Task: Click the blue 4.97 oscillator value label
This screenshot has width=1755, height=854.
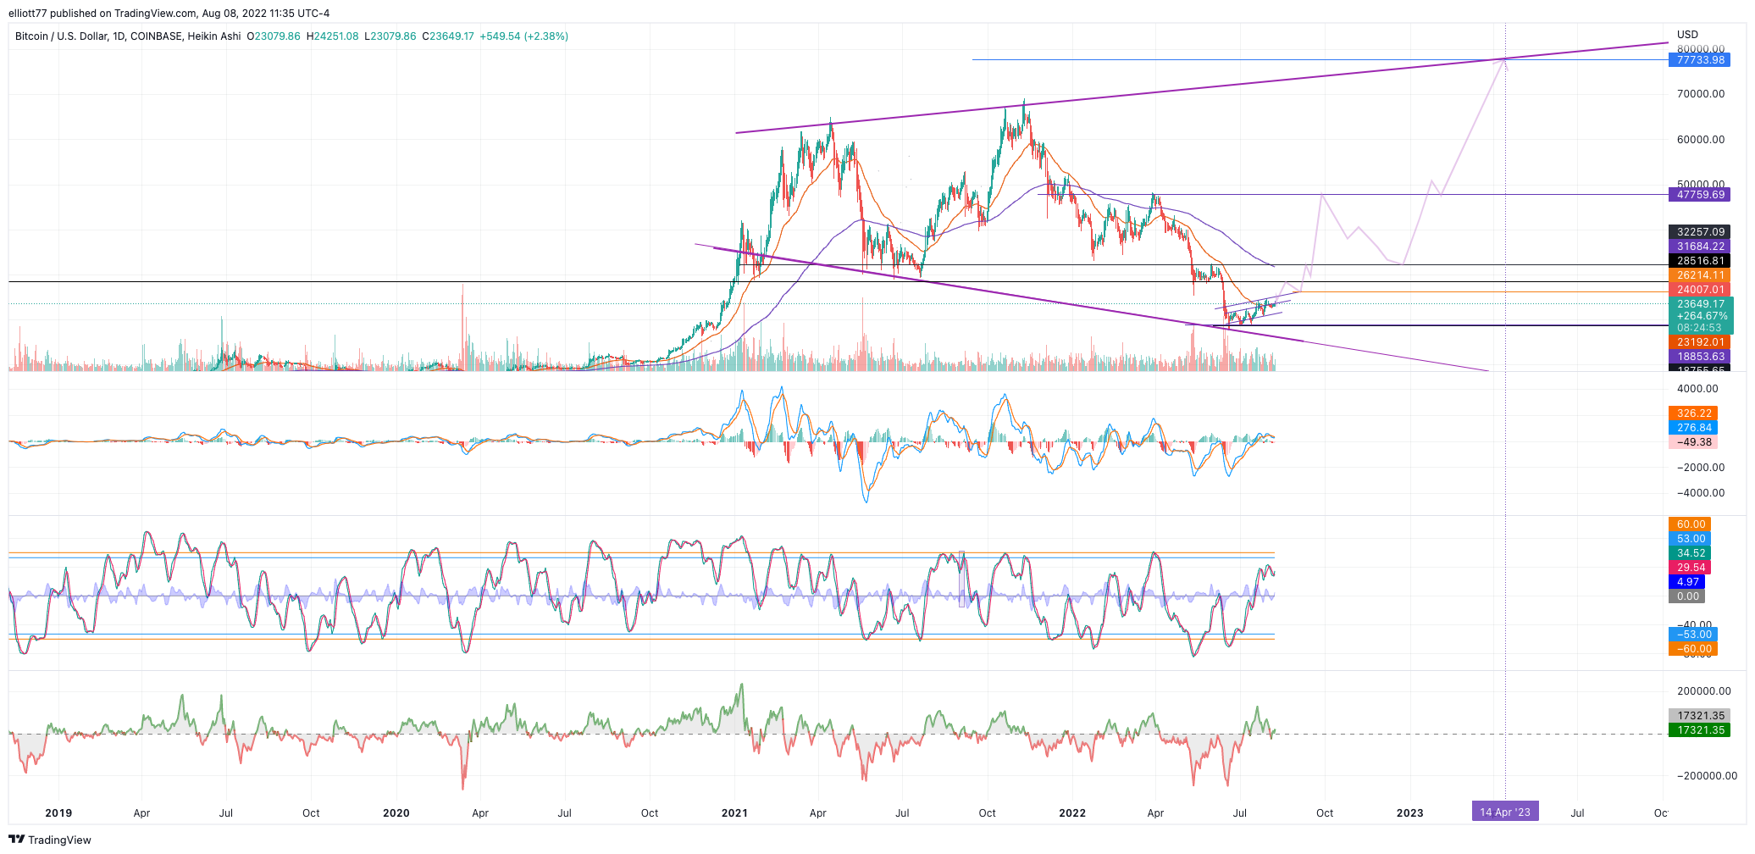Action: pos(1687,582)
